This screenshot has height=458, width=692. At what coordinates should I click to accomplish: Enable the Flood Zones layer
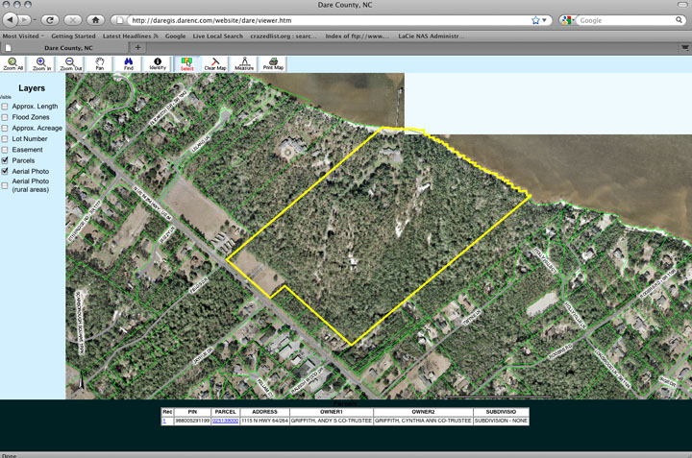point(5,117)
